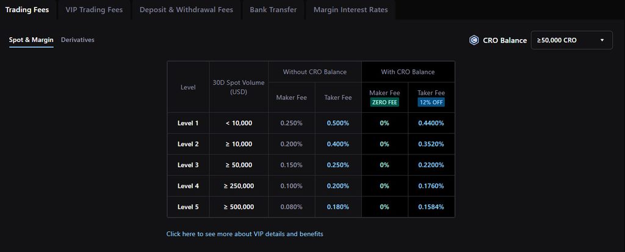The width and height of the screenshot is (625, 252).
Task: Go to the Bank Transfer tab
Action: [x=273, y=10]
